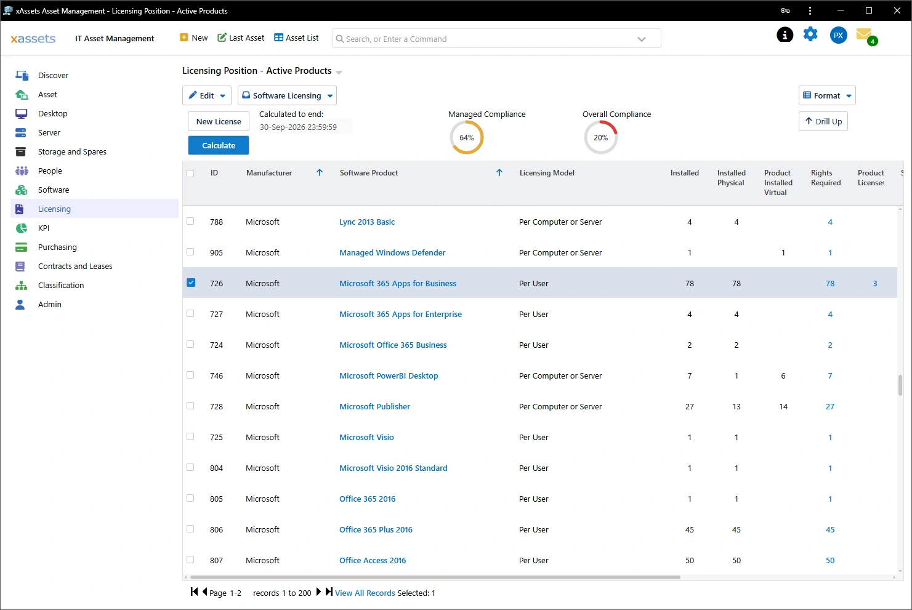
Task: Click the New License button
Action: (219, 121)
